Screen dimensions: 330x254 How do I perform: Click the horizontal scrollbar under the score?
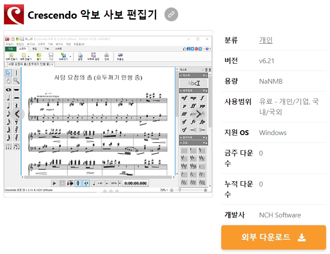click(98, 177)
